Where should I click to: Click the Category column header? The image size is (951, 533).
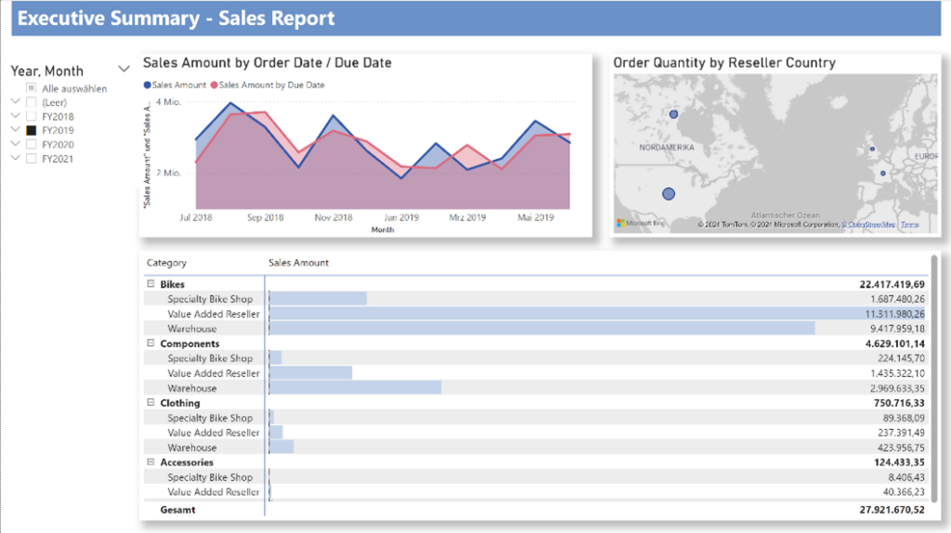pos(167,263)
